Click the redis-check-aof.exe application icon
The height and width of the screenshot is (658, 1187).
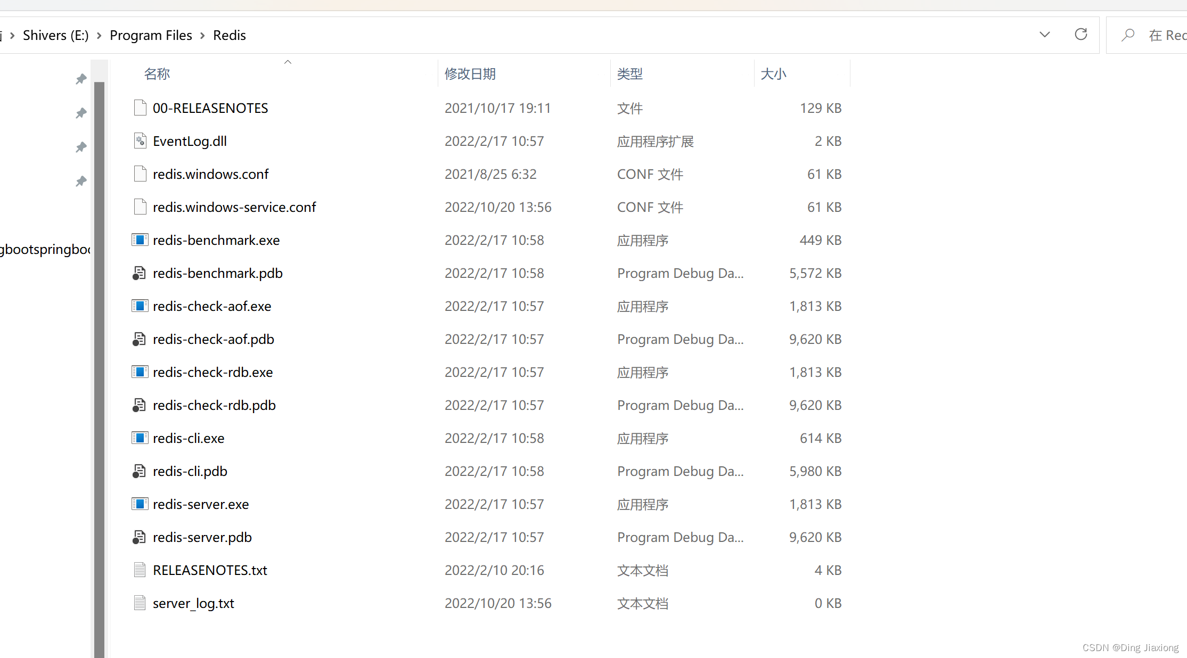[140, 306]
